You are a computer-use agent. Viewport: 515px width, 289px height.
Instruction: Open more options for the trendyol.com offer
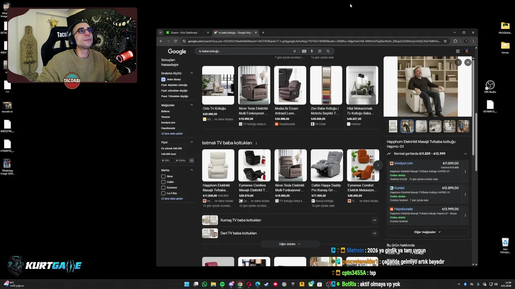pos(466,171)
